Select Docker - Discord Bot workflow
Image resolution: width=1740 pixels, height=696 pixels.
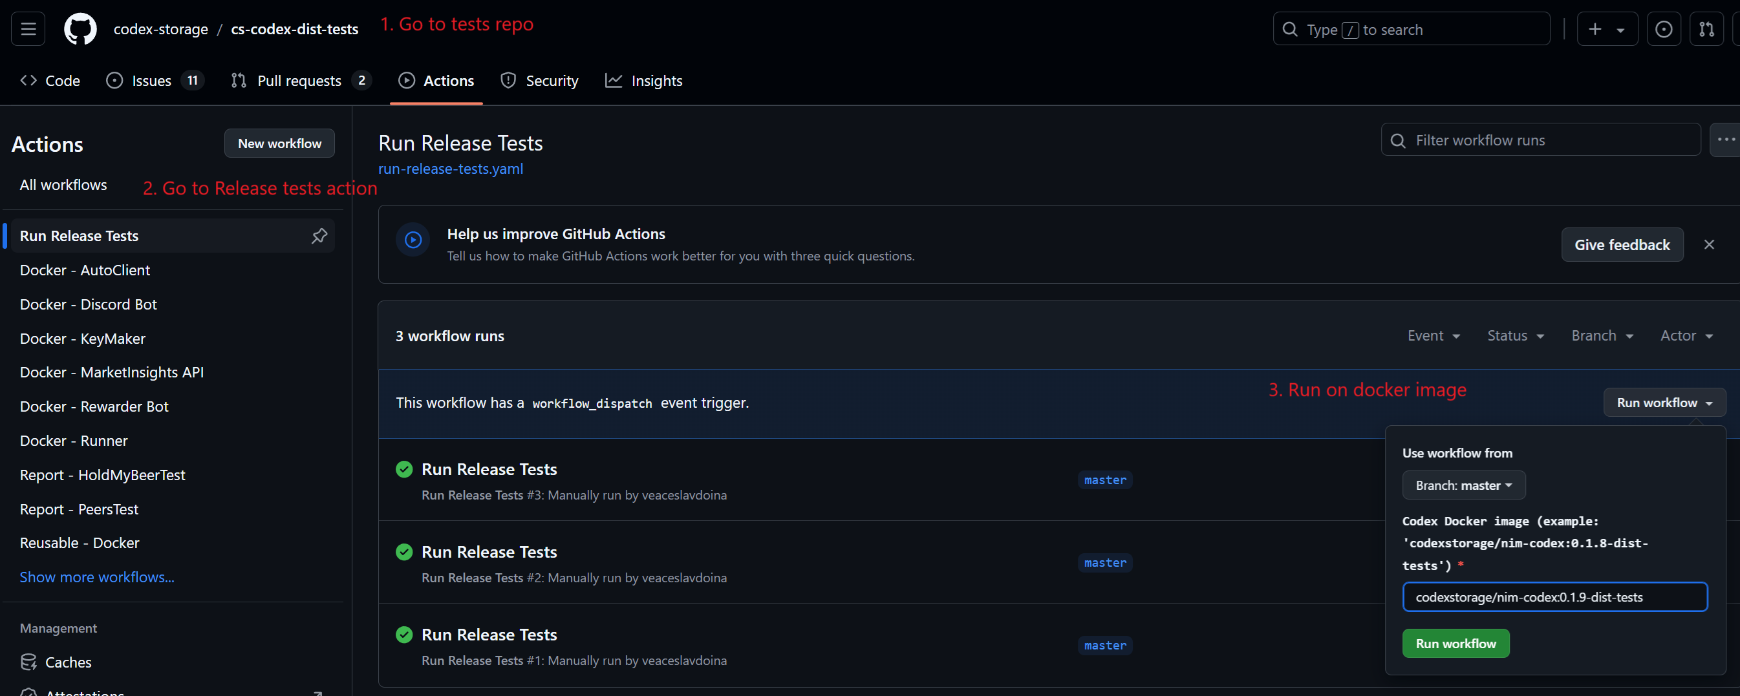pyautogui.click(x=89, y=304)
